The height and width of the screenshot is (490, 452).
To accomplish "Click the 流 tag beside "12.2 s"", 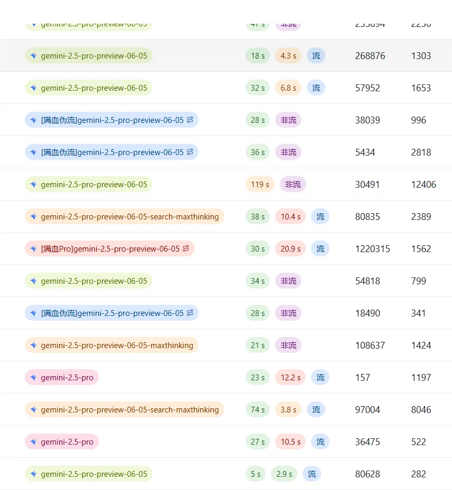I will coord(321,377).
